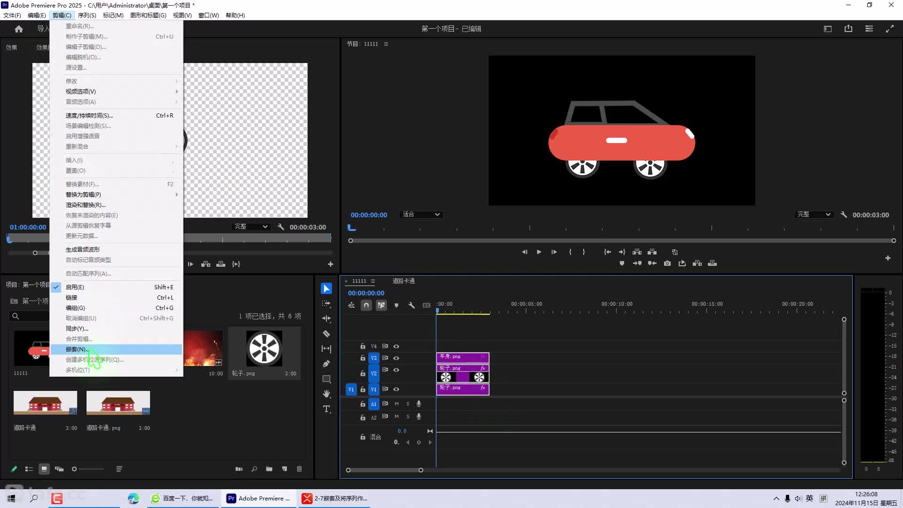Open the 文件(F) menu
The width and height of the screenshot is (903, 508).
(12, 15)
